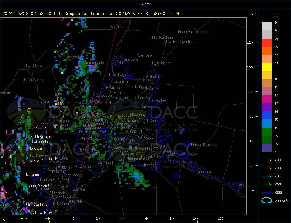Click the TUNUYAN map label
The width and height of the screenshot is (291, 223).
(75, 201)
